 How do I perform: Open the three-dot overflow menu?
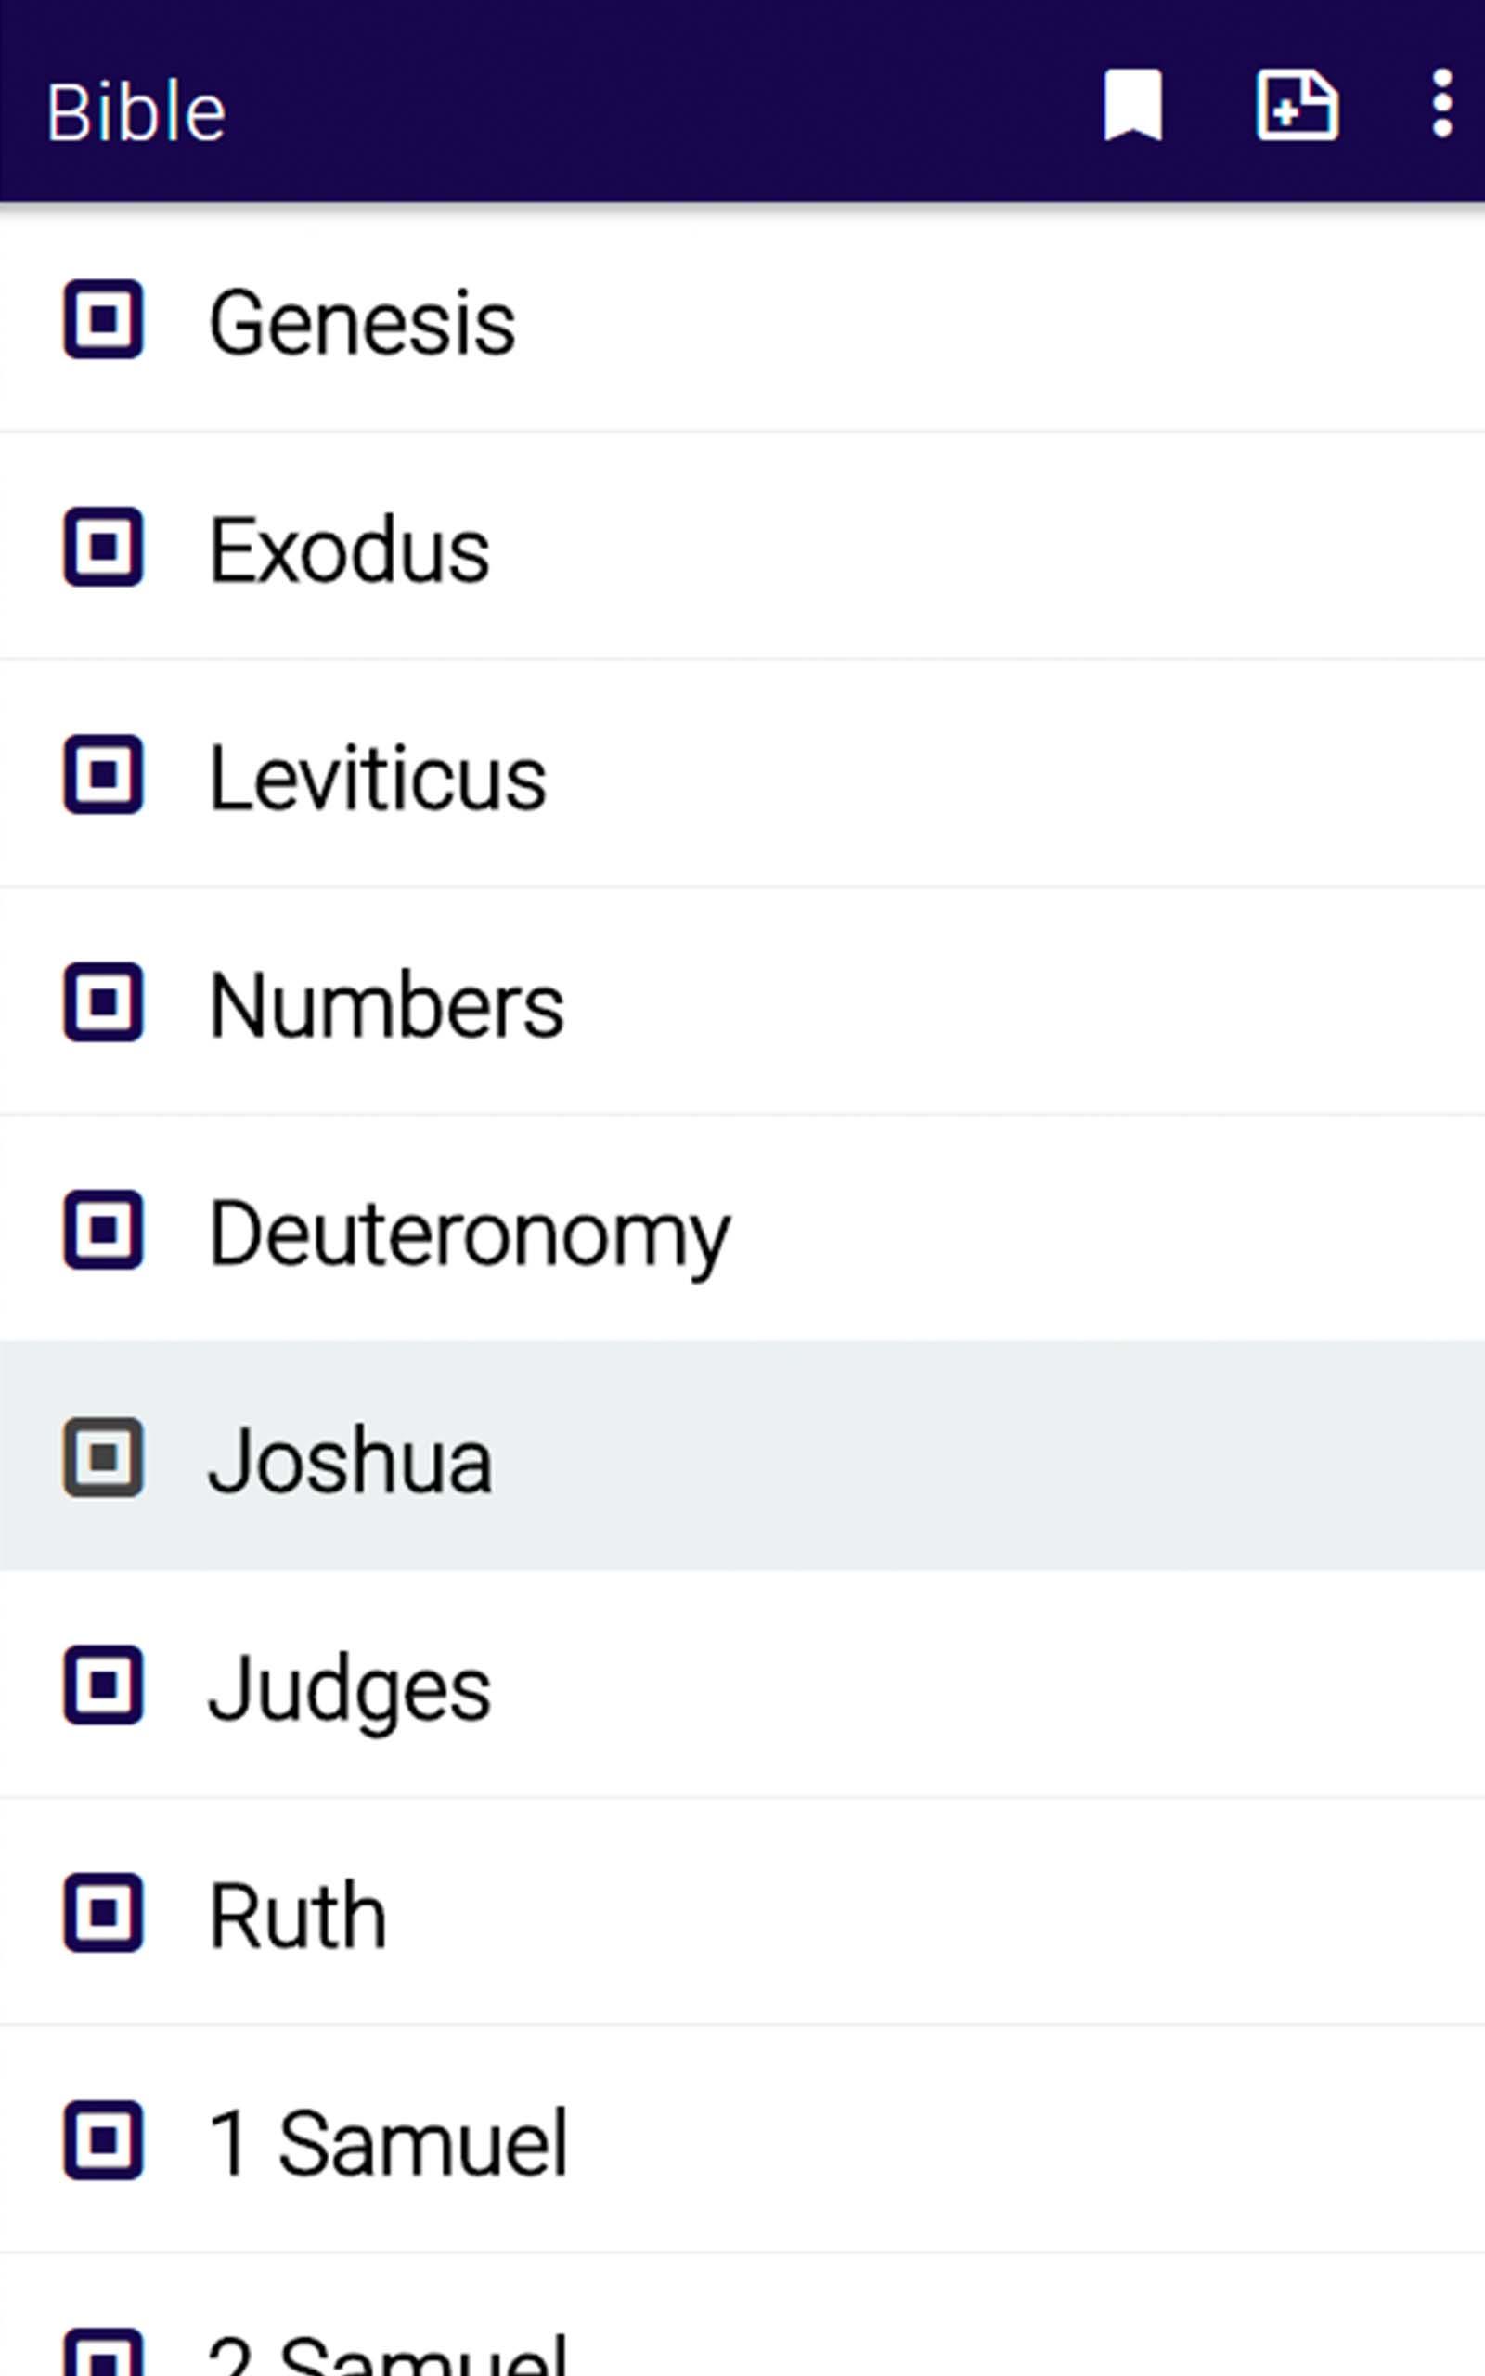1441,103
